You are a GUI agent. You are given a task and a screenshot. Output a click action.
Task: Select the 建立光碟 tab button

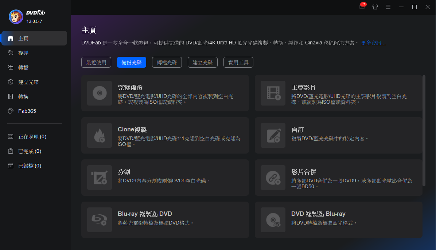coord(203,62)
